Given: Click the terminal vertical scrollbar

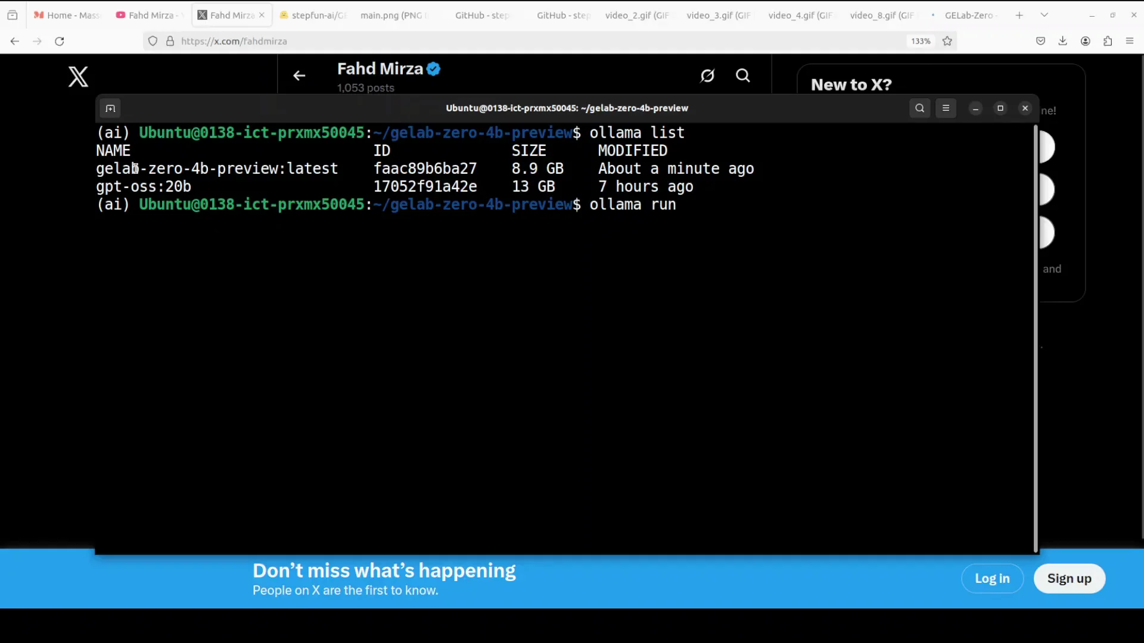Looking at the screenshot, I should point(1036,333).
